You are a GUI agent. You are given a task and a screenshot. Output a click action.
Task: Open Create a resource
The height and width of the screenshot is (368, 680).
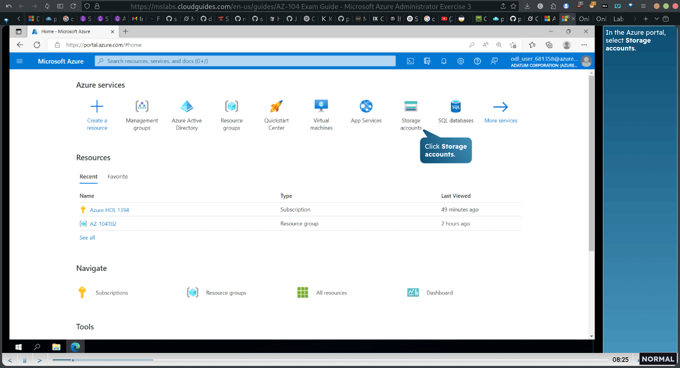click(x=97, y=115)
